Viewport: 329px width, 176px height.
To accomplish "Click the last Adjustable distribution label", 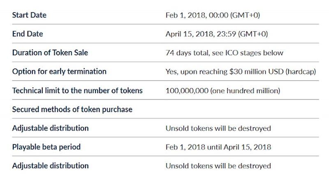I will [x=50, y=166].
